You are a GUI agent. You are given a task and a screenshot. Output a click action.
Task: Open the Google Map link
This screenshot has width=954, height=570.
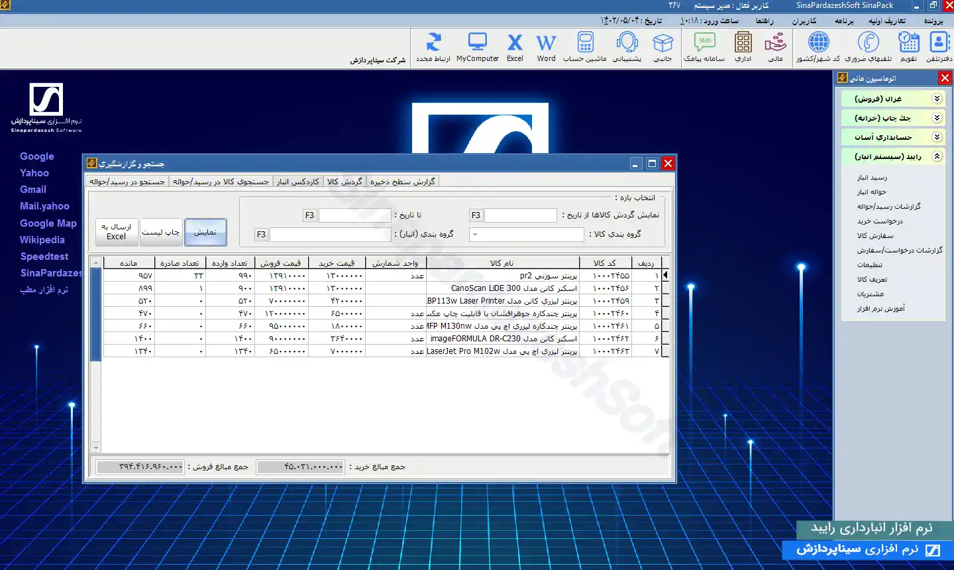48,223
